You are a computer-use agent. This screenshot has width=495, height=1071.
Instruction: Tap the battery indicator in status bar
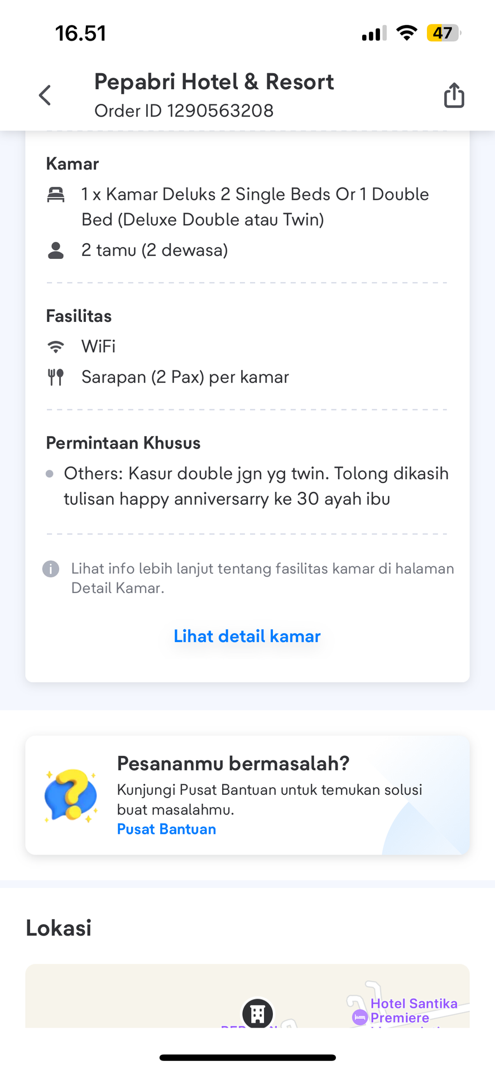(444, 33)
